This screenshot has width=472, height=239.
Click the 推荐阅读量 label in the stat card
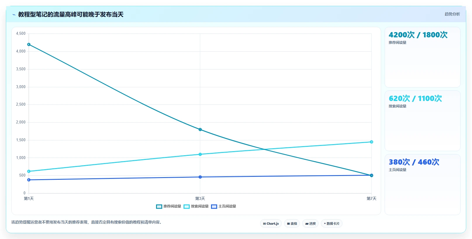[397, 43]
